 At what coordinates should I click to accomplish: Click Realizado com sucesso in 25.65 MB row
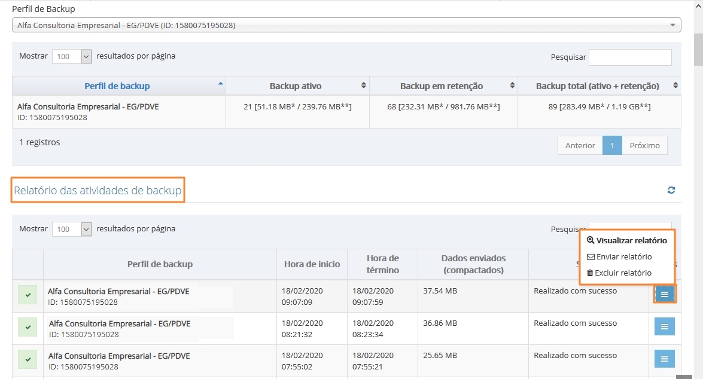575,355
